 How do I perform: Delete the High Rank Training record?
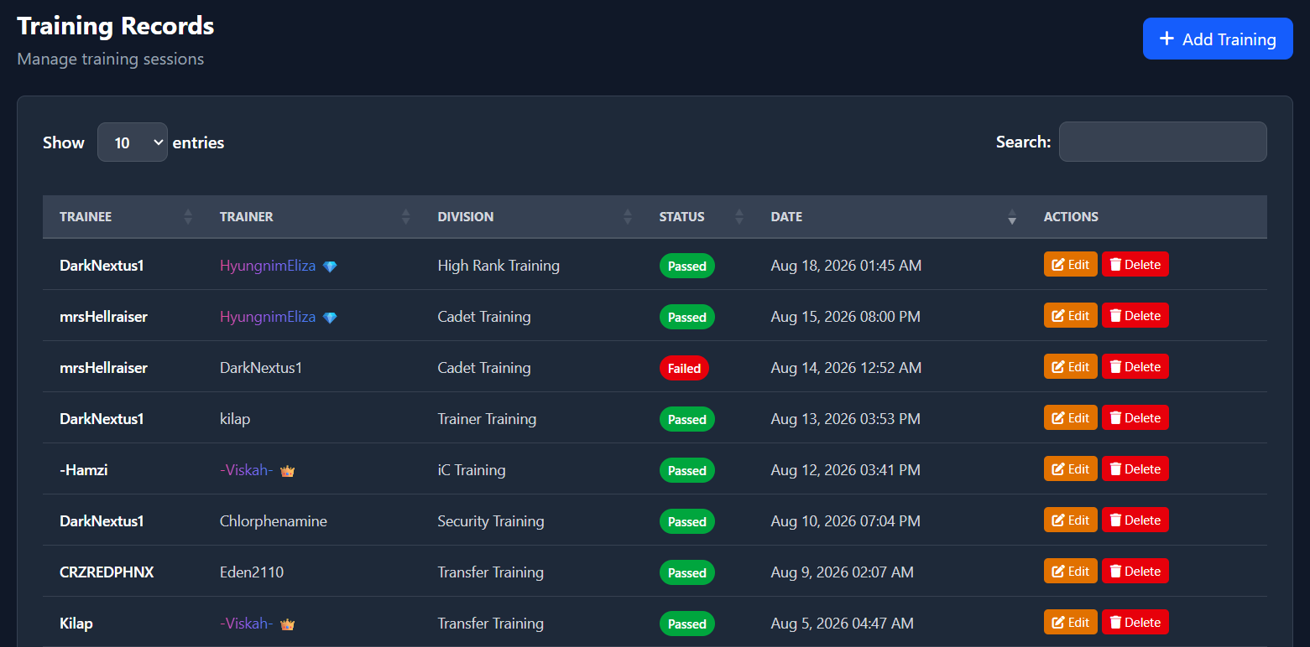point(1135,264)
